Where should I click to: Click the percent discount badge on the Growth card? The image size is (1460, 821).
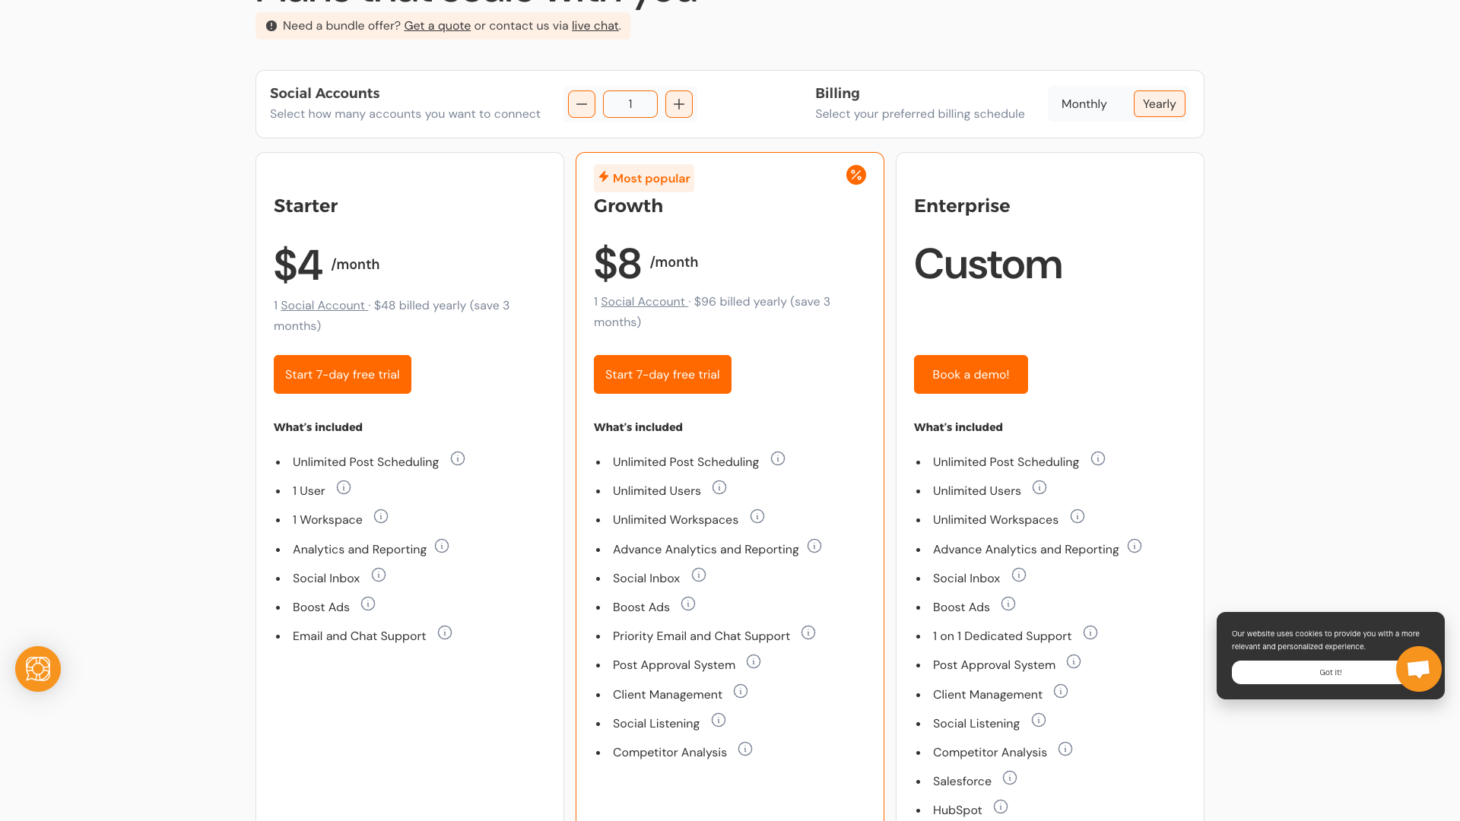856,175
